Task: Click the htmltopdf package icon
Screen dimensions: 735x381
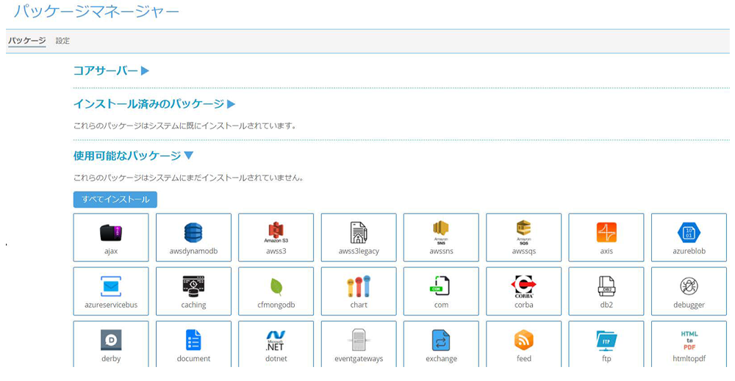Action: [689, 340]
